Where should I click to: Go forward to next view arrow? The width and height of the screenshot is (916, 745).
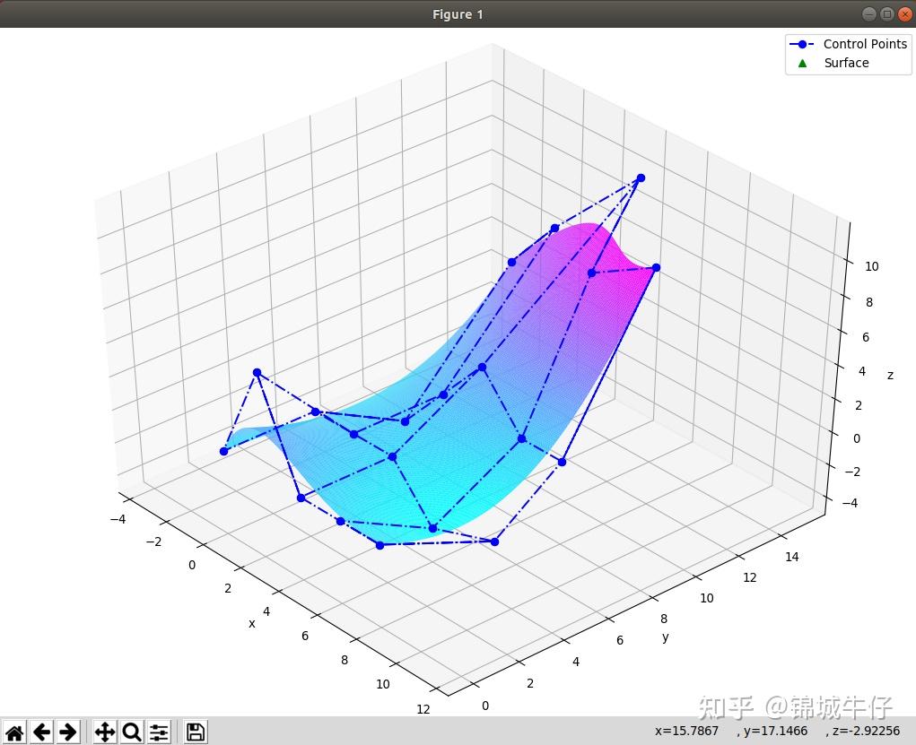click(x=68, y=732)
